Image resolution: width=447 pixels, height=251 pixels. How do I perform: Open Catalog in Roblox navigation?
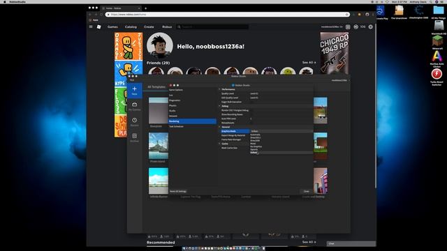pyautogui.click(x=131, y=26)
